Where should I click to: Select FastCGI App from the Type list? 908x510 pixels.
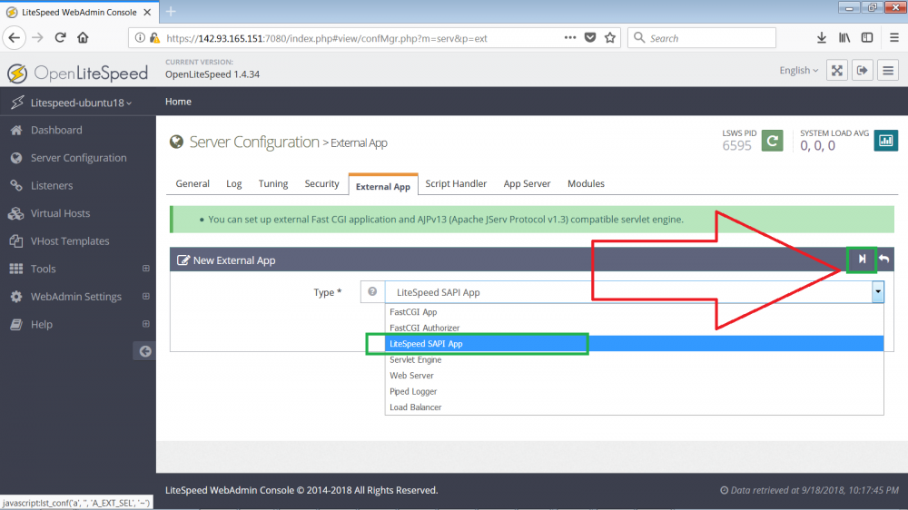(x=634, y=312)
